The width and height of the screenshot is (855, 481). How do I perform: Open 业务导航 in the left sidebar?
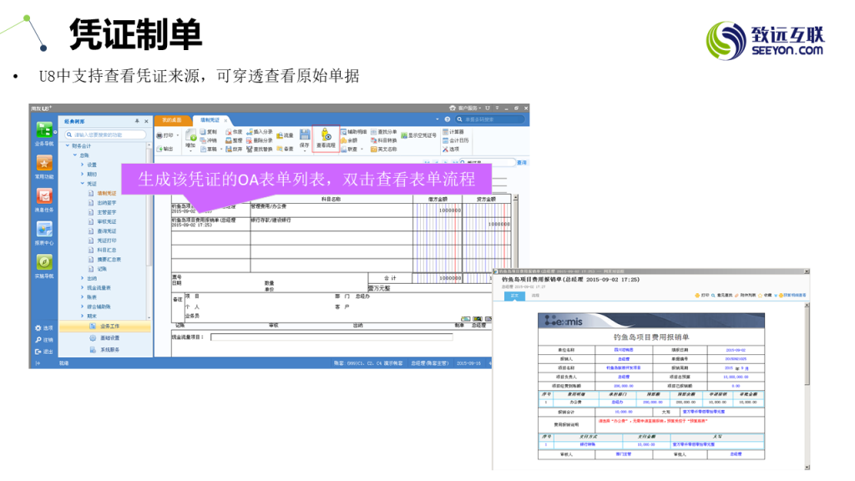(x=44, y=132)
